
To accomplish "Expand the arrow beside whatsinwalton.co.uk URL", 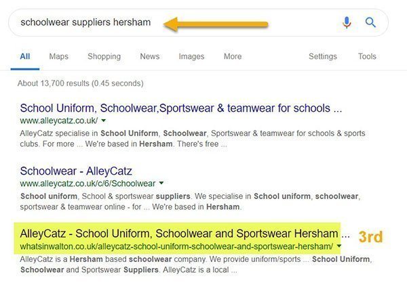I will coord(338,246).
